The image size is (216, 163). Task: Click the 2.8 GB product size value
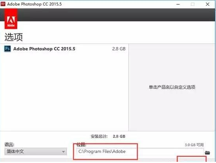pos(119,49)
